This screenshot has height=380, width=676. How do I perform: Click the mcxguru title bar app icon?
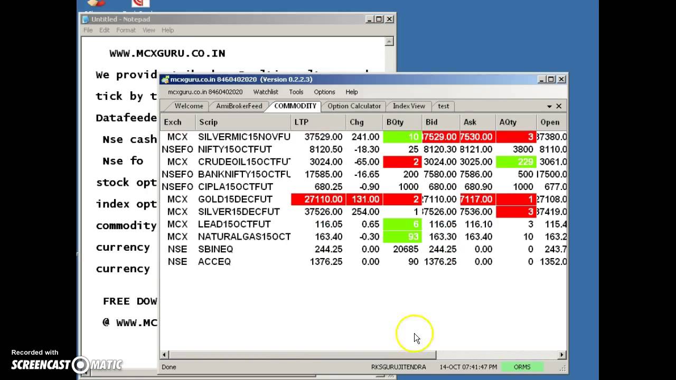(165, 80)
